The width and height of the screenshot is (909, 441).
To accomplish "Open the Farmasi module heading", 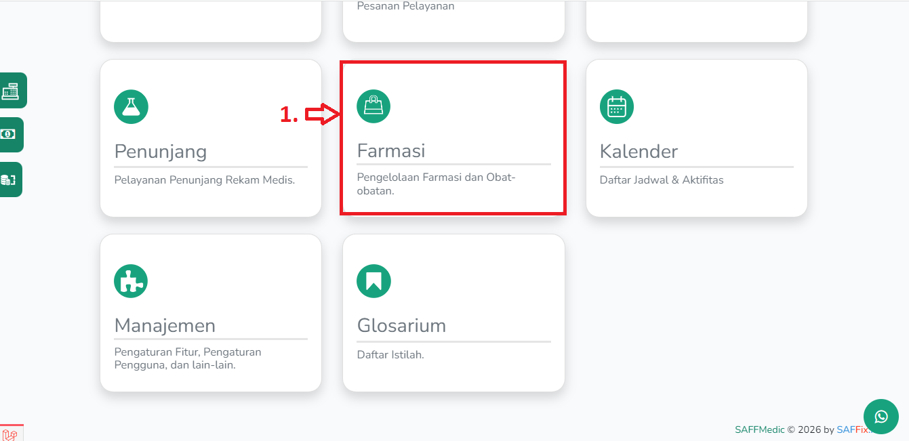I will tap(391, 150).
